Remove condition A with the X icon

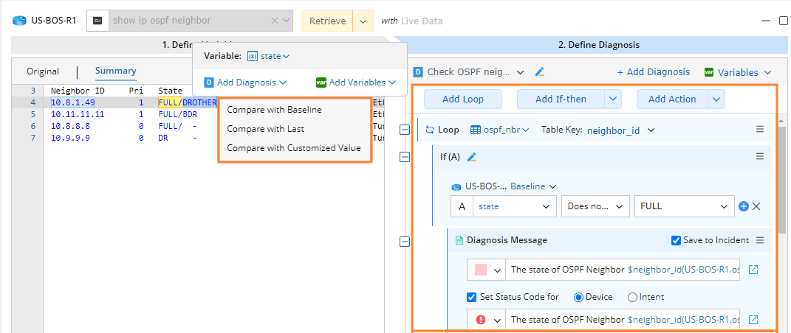pos(756,207)
